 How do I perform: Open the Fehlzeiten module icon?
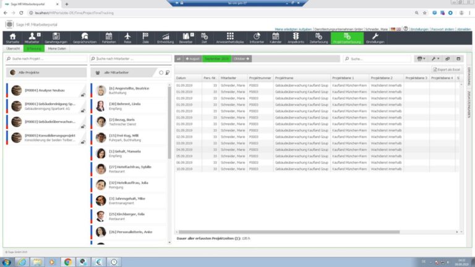click(x=109, y=38)
